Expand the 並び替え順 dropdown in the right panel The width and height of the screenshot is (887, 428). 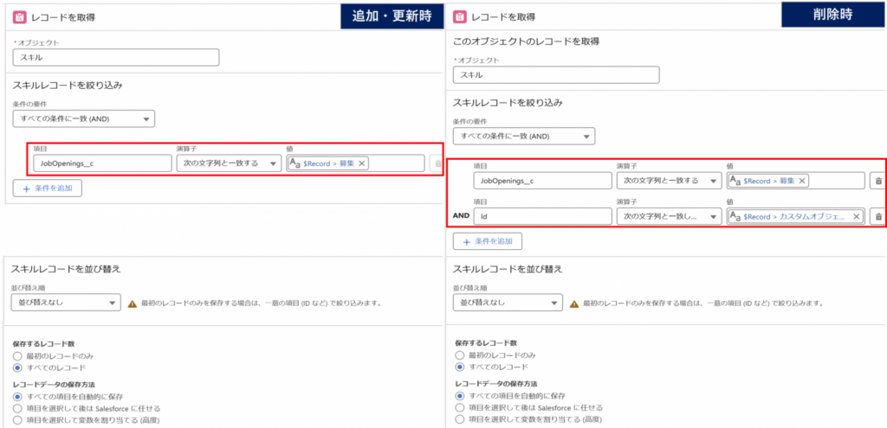tap(508, 303)
